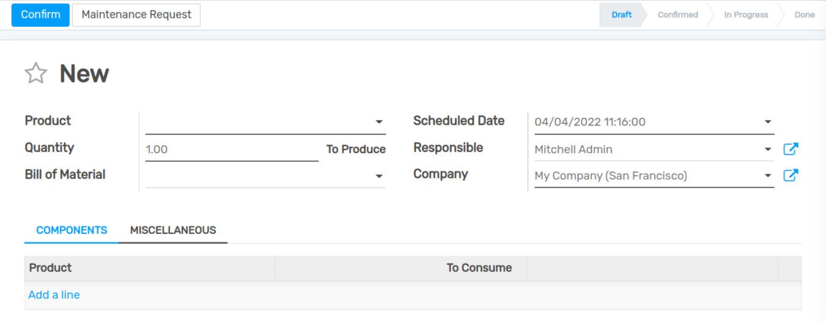Click the Product column header in table
Screen dimensions: 826x322
click(50, 268)
